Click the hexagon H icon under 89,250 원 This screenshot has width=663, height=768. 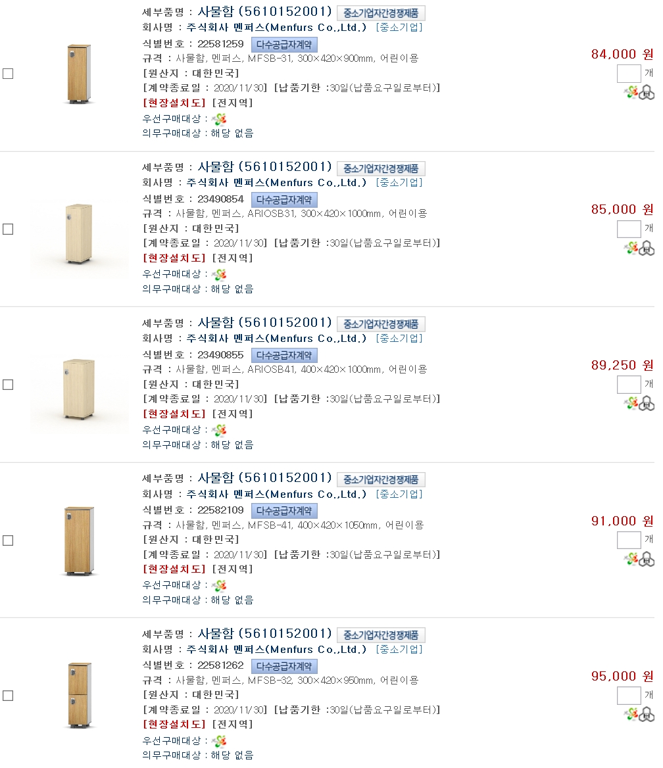coord(647,404)
